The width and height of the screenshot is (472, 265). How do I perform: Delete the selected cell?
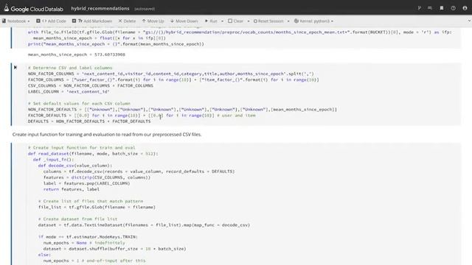pos(127,21)
